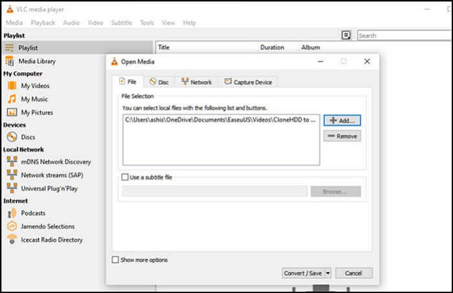The image size is (453, 293).
Task: Open the Podcasts icon
Action: pos(12,213)
